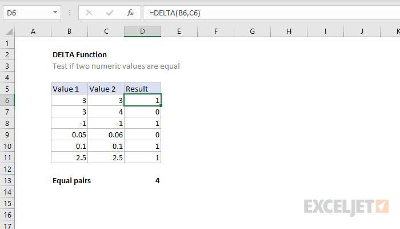Select active cell D6 showing 1

click(x=143, y=100)
